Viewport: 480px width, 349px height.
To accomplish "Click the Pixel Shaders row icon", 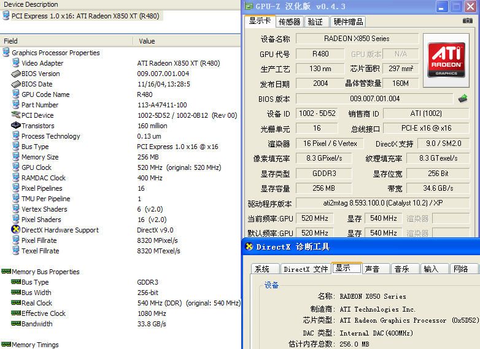I will point(16,220).
